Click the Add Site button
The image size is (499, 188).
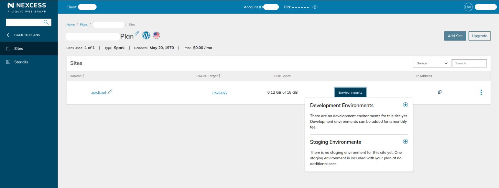[x=455, y=36]
